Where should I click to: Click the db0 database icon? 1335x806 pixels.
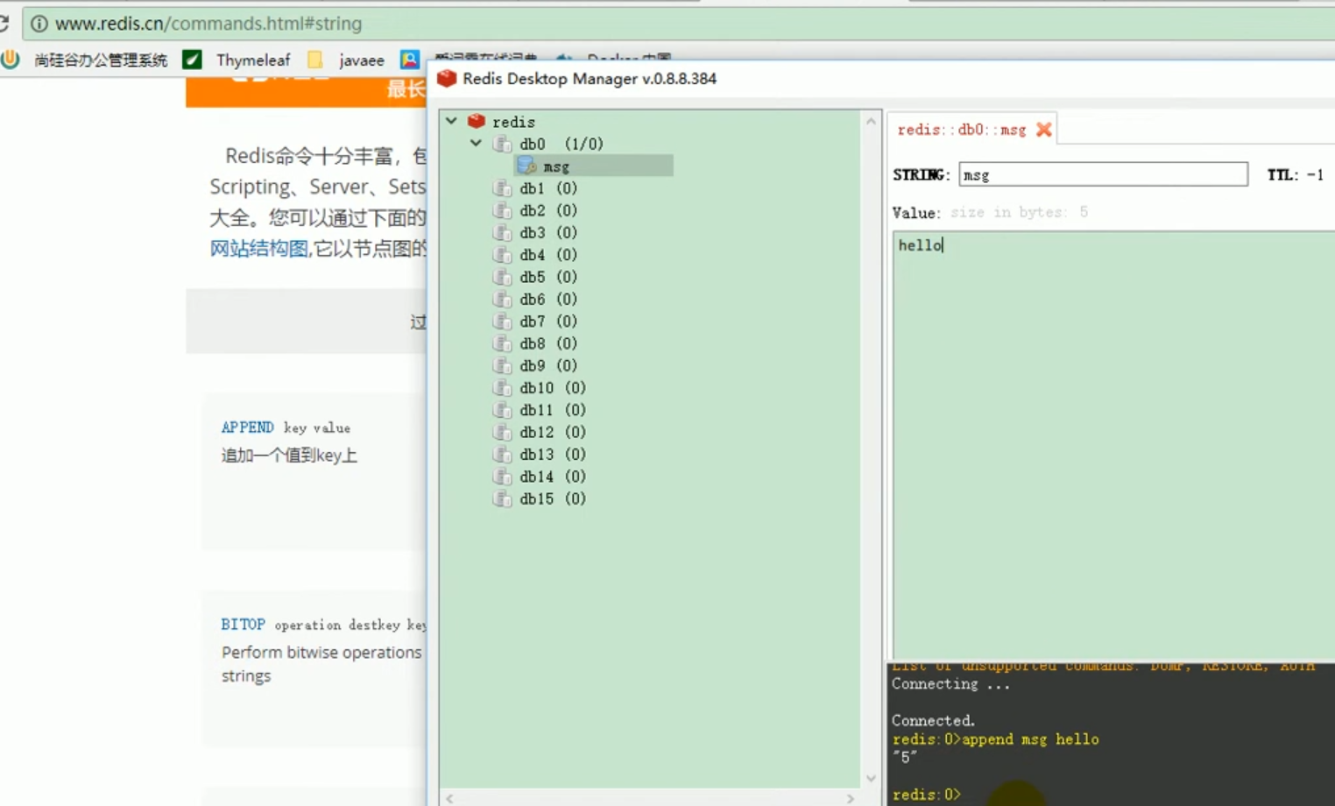pos(502,143)
